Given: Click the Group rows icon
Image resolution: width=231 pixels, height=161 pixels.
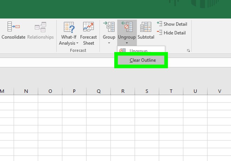Looking at the screenshot, I should coord(109,27).
